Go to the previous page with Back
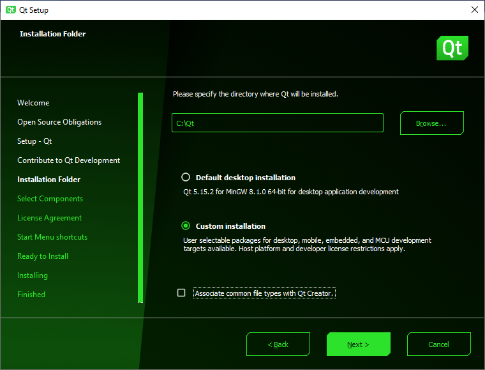The width and height of the screenshot is (485, 370). [x=278, y=344]
